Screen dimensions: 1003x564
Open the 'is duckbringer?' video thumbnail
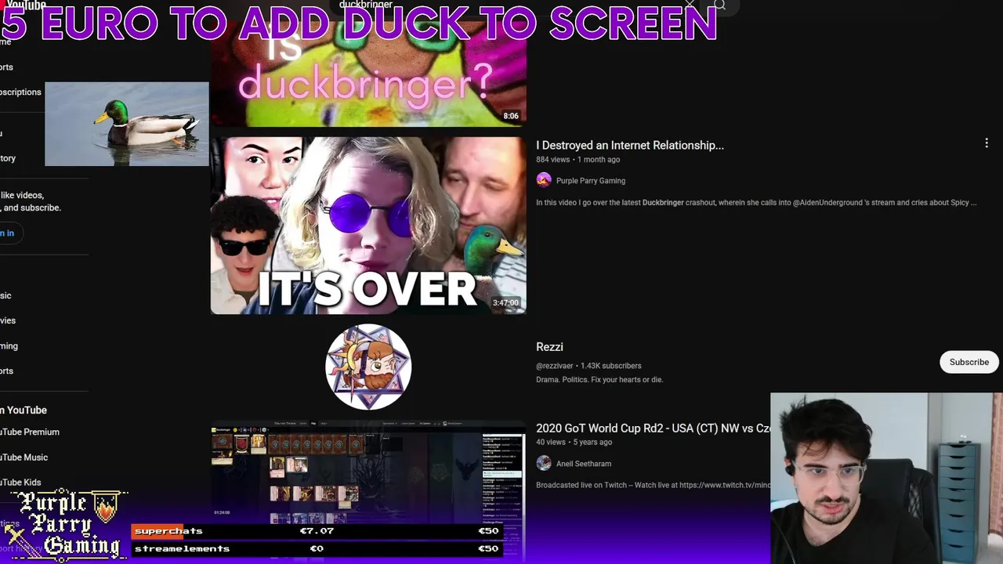[368, 74]
